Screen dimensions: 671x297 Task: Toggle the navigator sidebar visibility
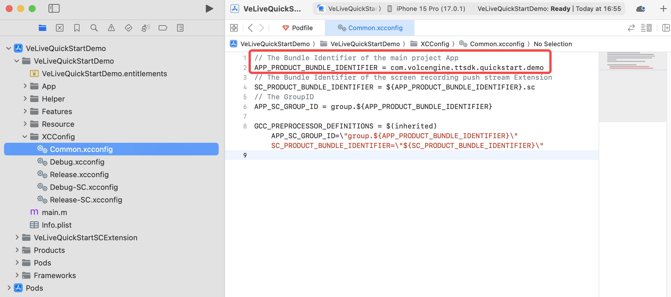click(54, 9)
